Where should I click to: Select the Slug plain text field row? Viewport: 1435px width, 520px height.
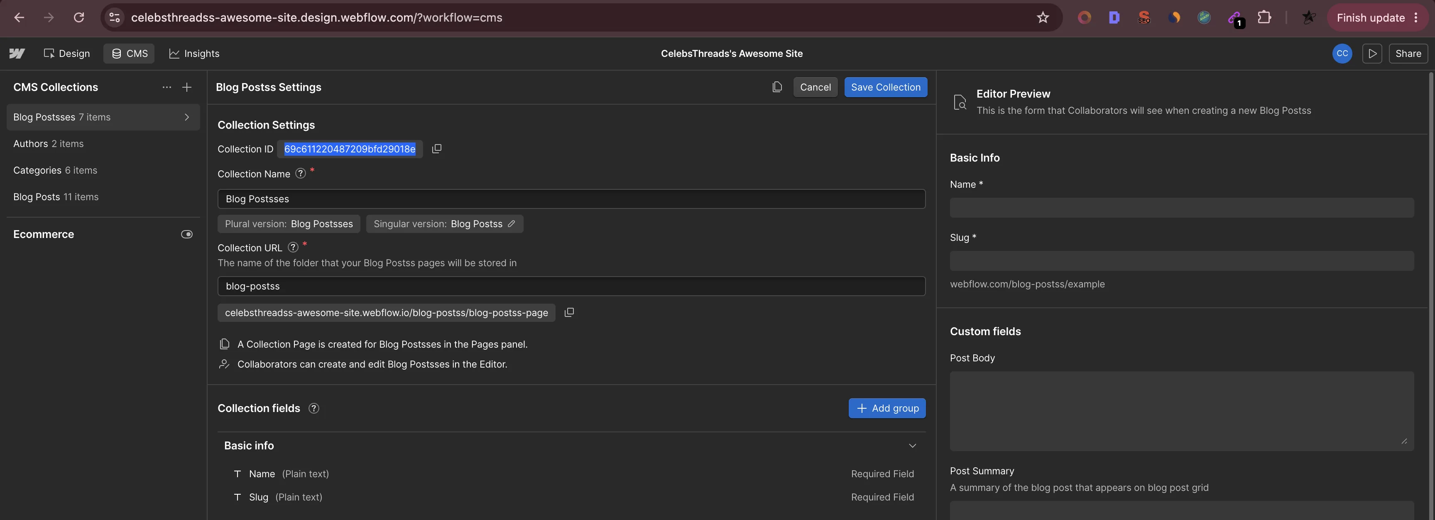pos(571,497)
